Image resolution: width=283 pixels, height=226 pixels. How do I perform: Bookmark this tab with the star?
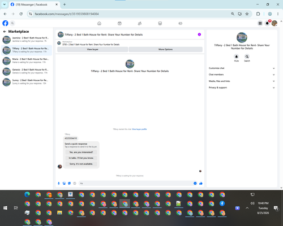click(x=247, y=14)
